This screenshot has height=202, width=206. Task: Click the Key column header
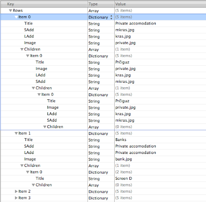tap(44, 4)
